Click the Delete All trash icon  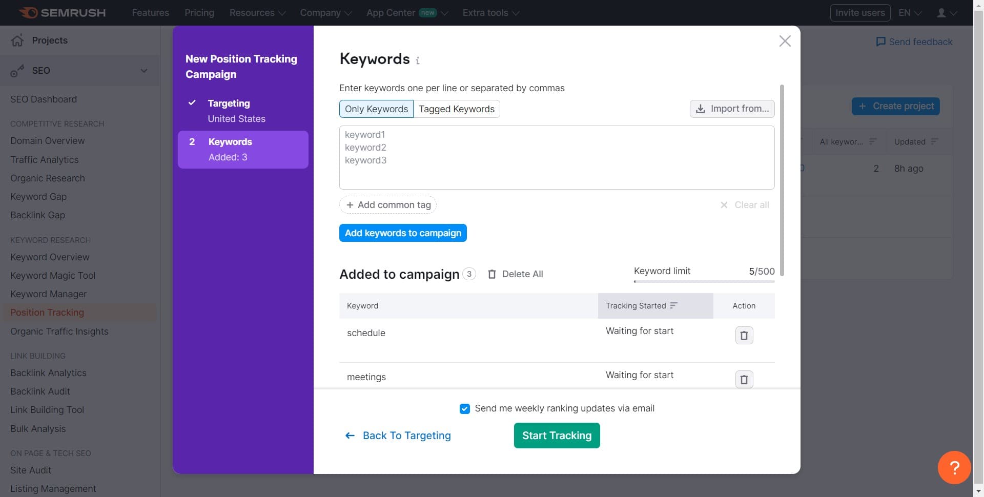point(492,274)
